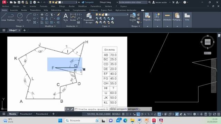
Task: Toggle clean screen icon in status bar
Action: pyautogui.click(x=214, y=114)
